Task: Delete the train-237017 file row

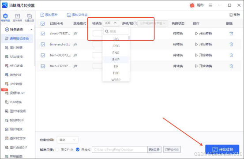Action: [231, 66]
